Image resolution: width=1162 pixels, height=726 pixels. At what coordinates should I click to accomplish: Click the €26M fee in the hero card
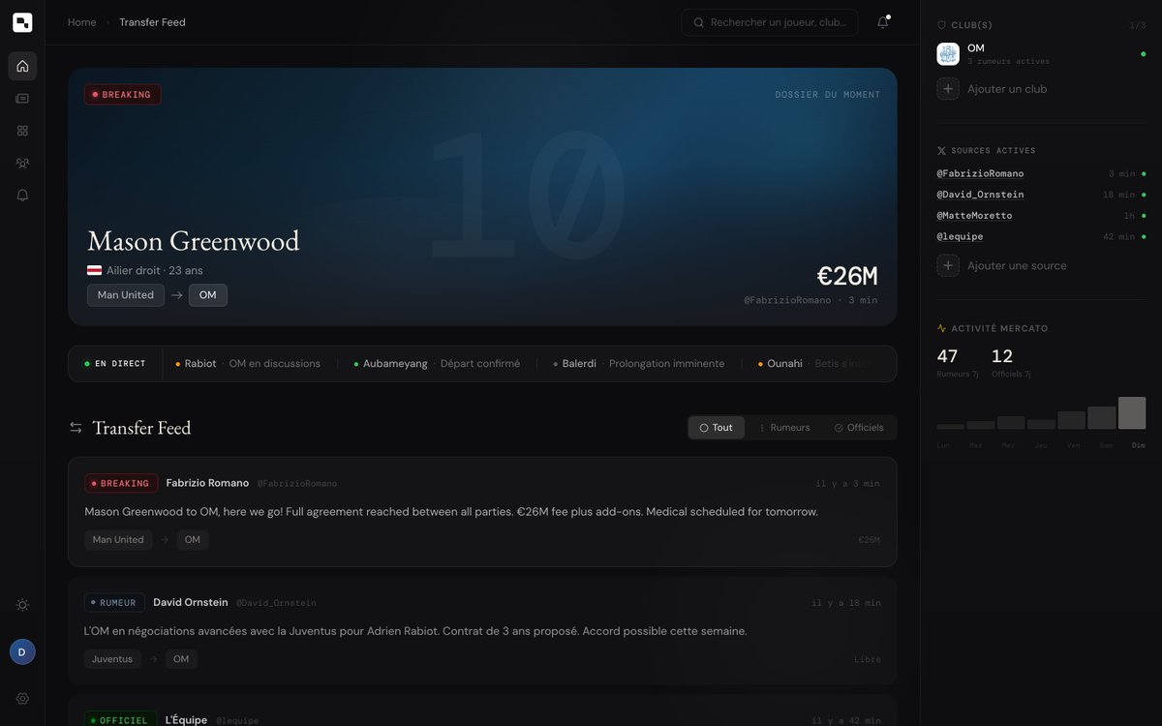pos(847,276)
